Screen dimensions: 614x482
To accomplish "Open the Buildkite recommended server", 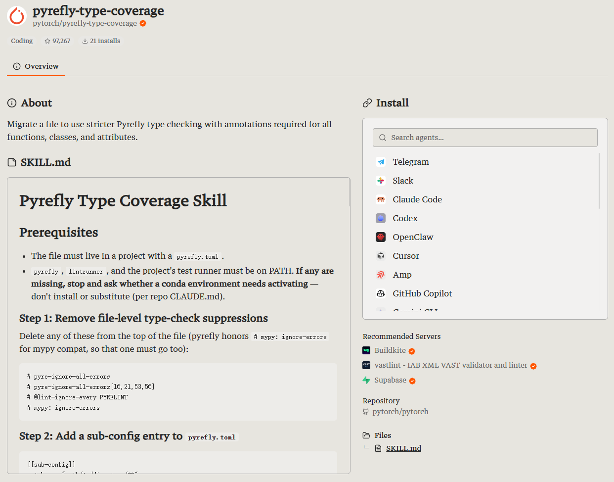I will [x=390, y=350].
